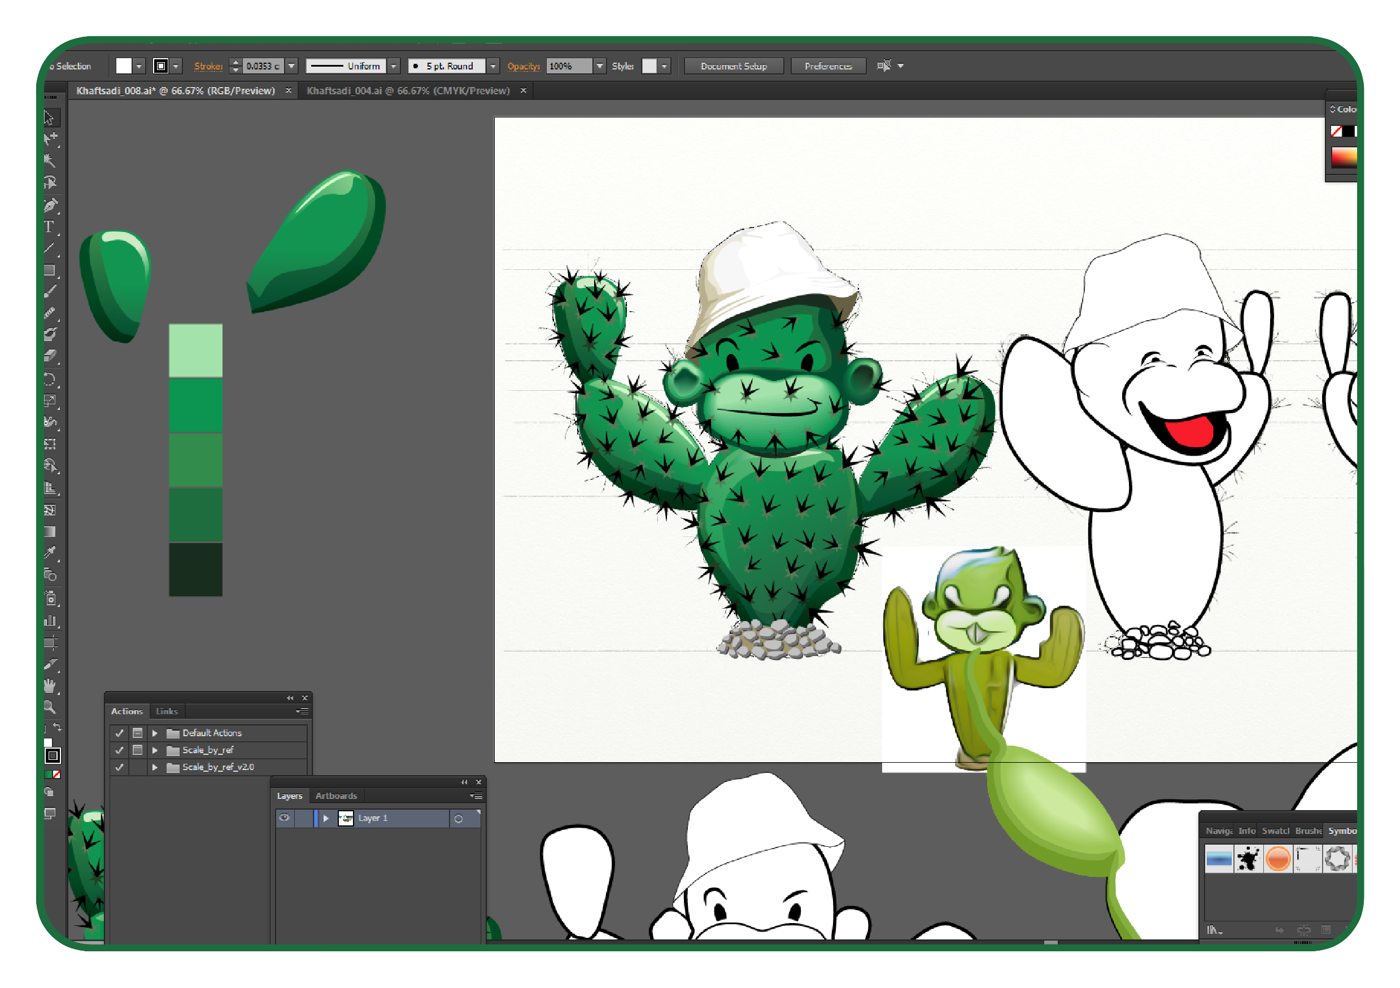Viewport: 1400px width, 988px height.
Task: Select the Pen tool
Action: coord(51,206)
